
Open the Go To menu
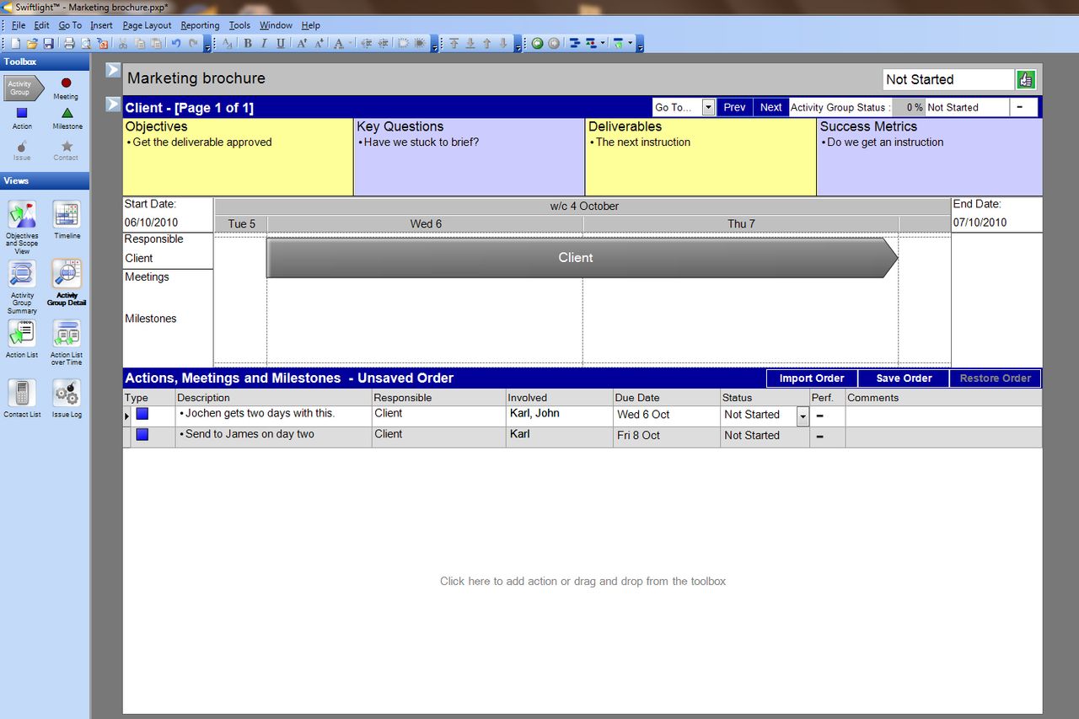(70, 25)
